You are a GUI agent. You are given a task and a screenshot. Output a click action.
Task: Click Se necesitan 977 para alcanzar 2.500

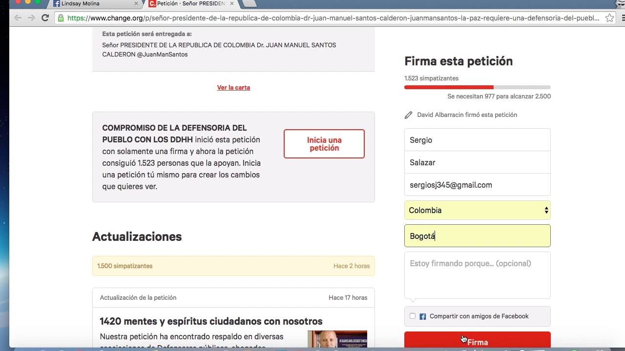tap(499, 97)
